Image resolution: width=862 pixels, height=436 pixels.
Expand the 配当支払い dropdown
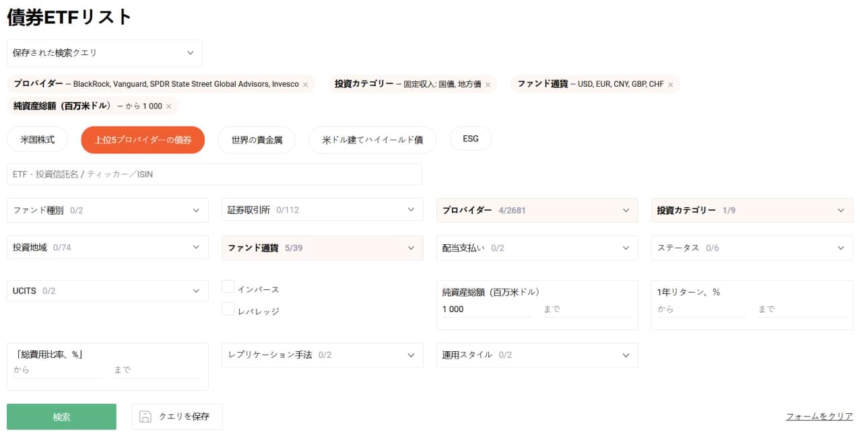(x=537, y=248)
